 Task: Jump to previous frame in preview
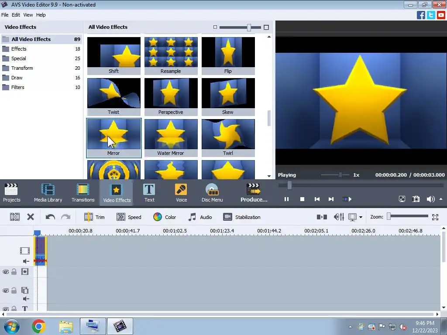pos(317,199)
